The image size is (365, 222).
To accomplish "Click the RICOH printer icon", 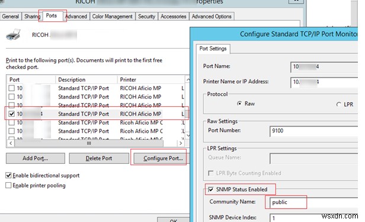I will [x=13, y=34].
